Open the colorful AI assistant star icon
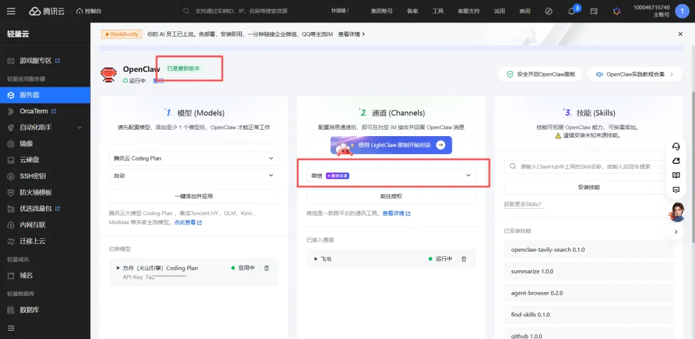The height and width of the screenshot is (339, 695). click(x=616, y=11)
